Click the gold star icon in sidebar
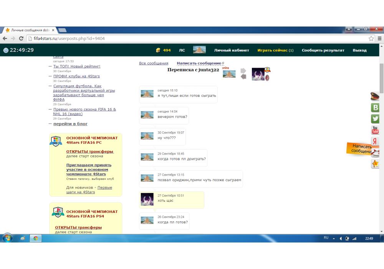This screenshot has height=269, width=384. click(x=375, y=164)
